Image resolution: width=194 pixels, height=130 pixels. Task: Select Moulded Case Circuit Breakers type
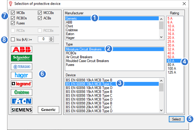[115, 61]
